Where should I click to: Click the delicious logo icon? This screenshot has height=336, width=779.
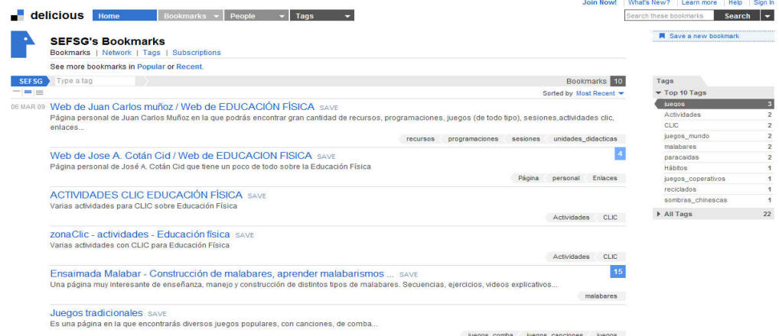17,15
